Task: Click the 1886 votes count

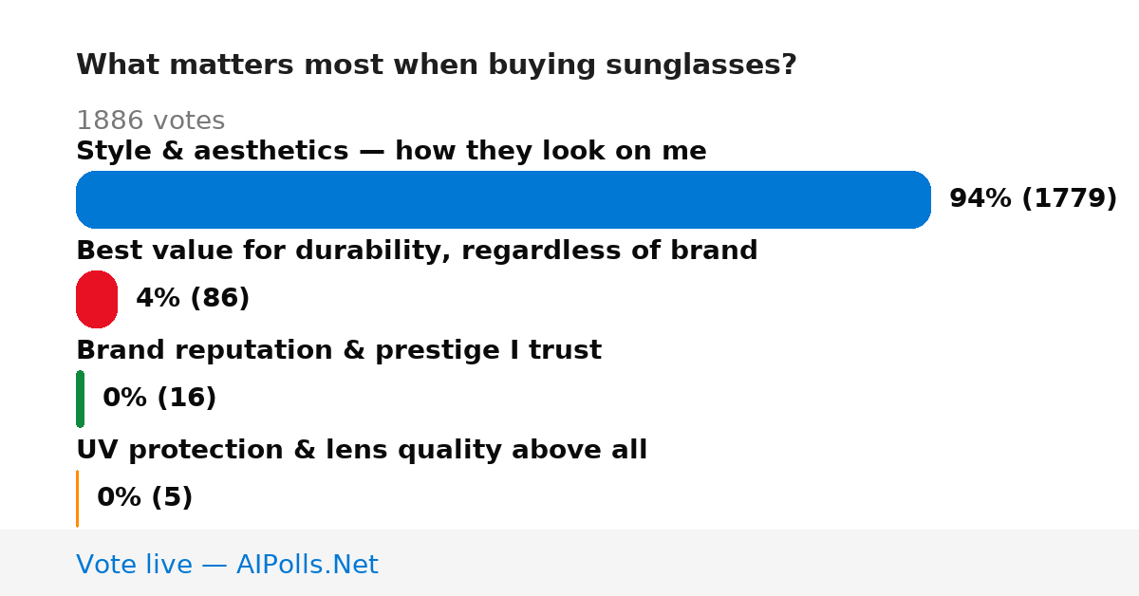Action: pos(150,121)
